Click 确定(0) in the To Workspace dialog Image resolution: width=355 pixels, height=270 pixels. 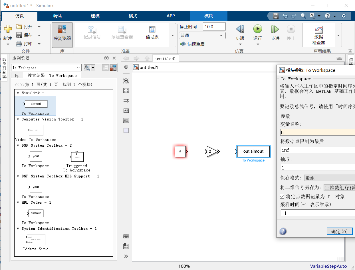point(340,231)
